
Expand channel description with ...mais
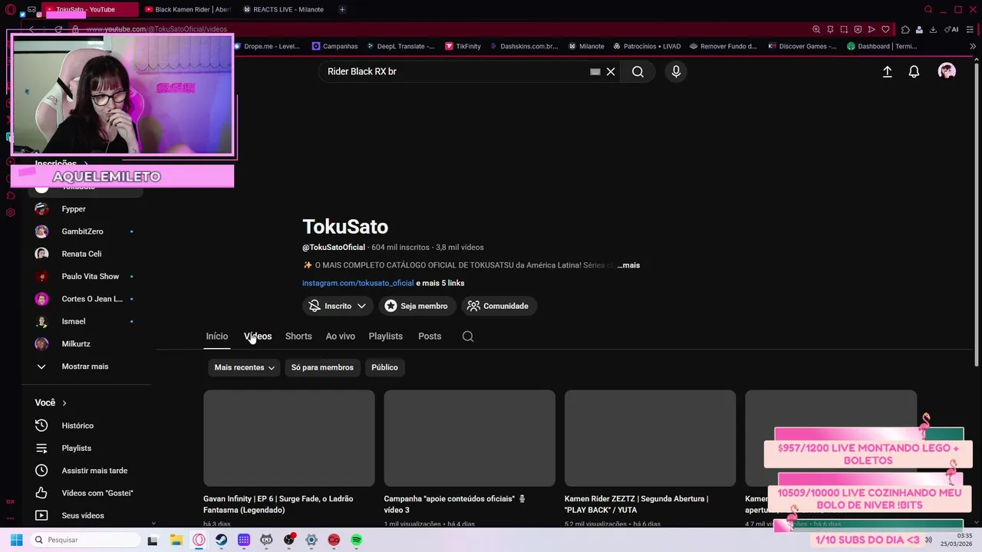pyautogui.click(x=628, y=265)
